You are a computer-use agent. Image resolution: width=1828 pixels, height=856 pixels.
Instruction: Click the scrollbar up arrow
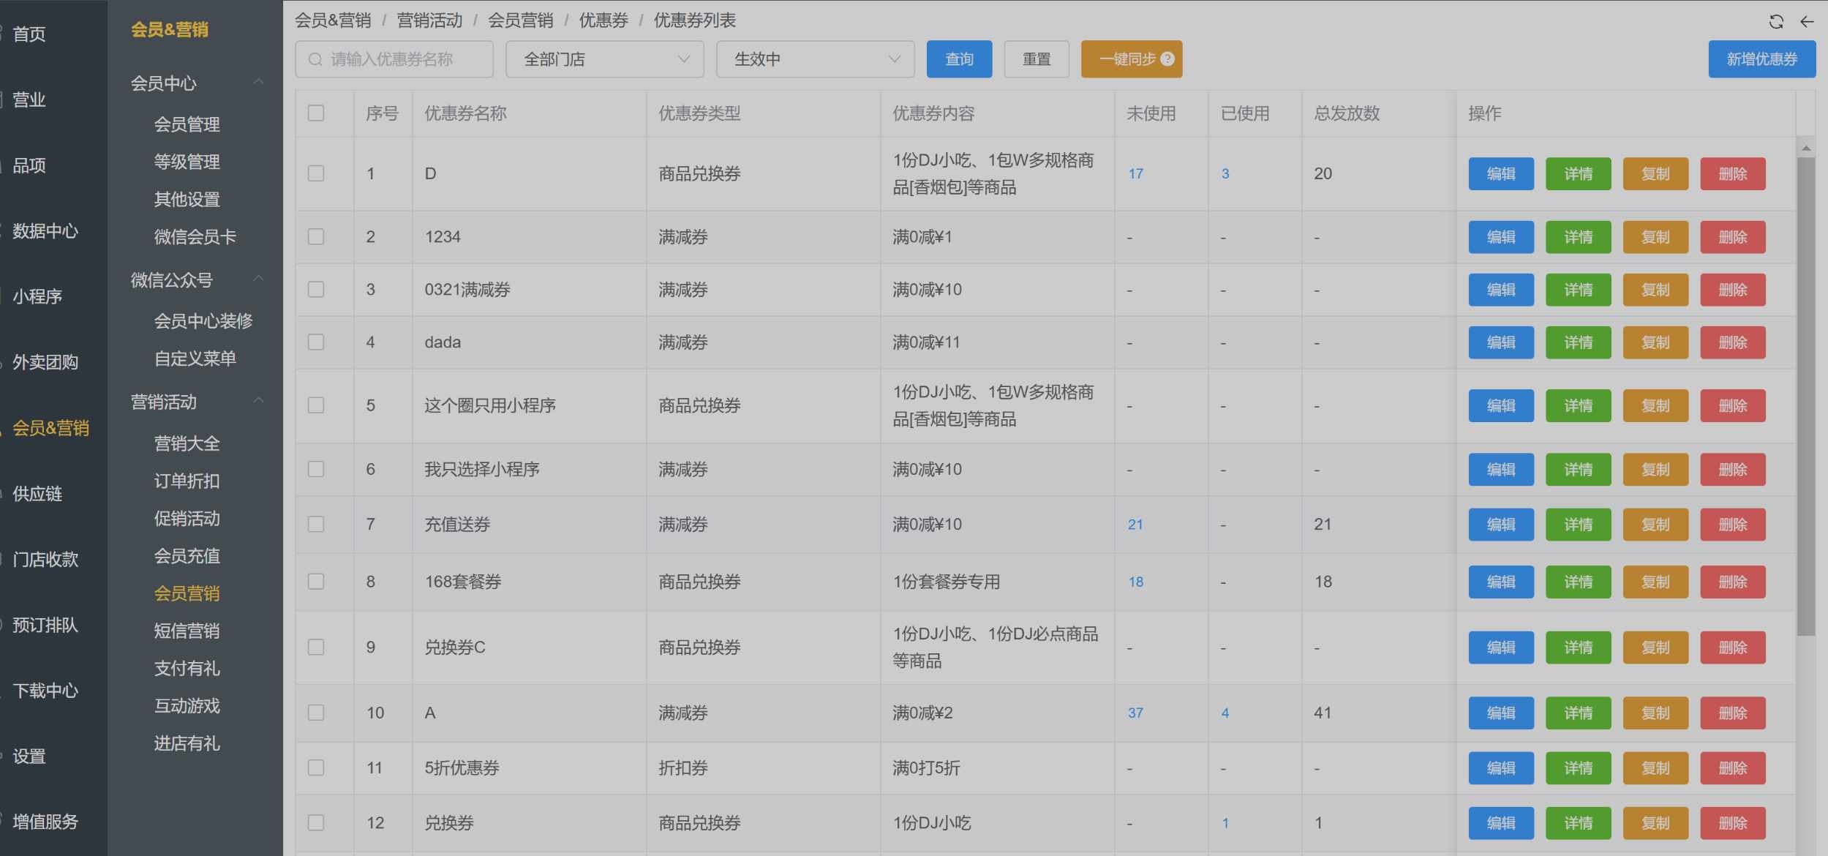pos(1806,149)
